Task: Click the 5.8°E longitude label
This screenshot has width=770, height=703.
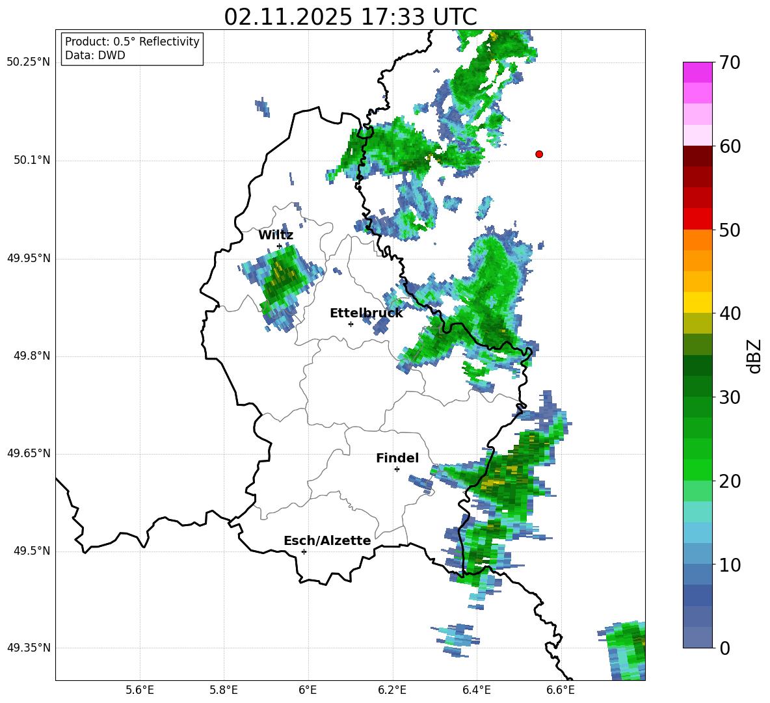Action: coord(224,690)
